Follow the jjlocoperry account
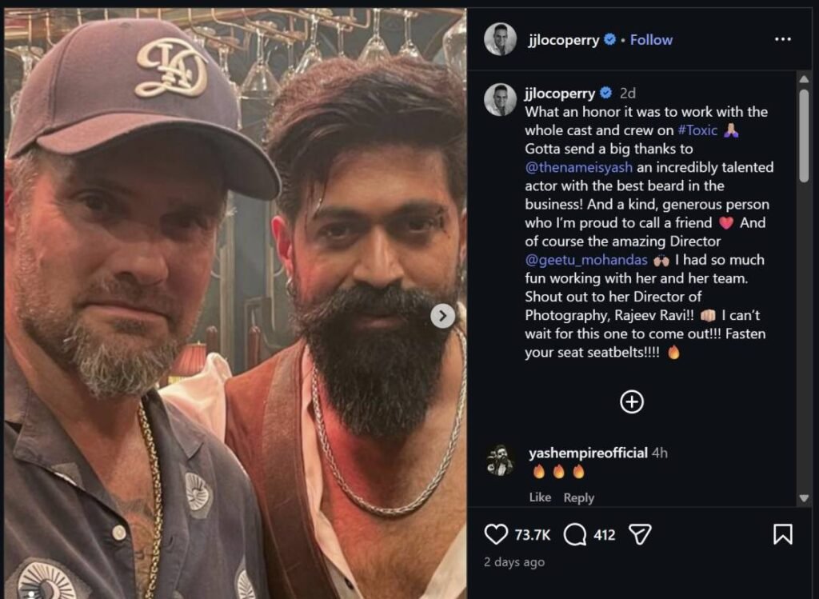This screenshot has width=819, height=599. pos(651,40)
